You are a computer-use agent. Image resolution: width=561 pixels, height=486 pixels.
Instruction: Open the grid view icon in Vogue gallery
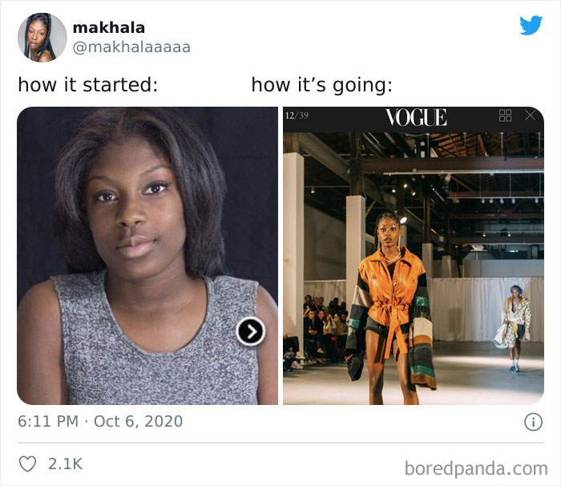[505, 115]
